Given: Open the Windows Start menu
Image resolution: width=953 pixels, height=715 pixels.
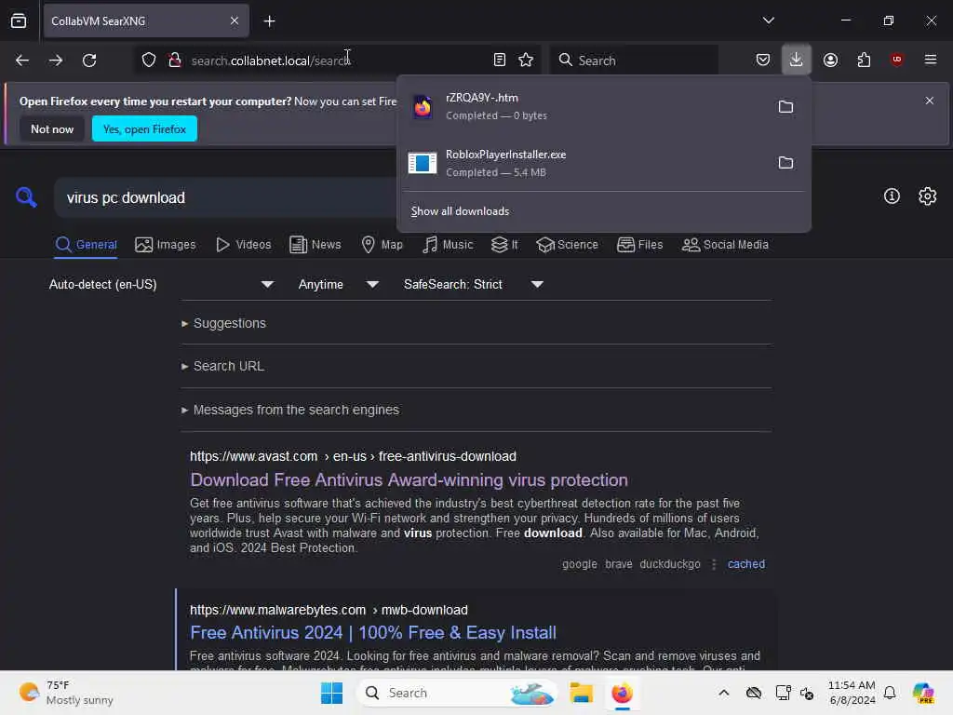Looking at the screenshot, I should click(332, 693).
